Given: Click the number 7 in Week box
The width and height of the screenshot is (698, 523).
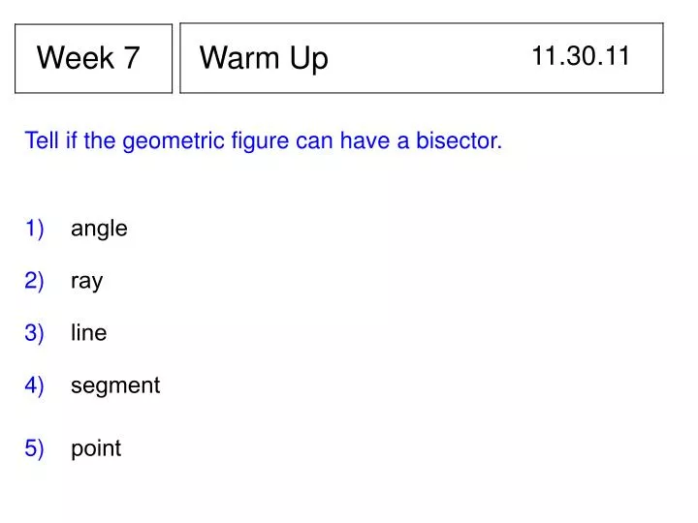Looking at the screenshot, I should click(x=132, y=57).
